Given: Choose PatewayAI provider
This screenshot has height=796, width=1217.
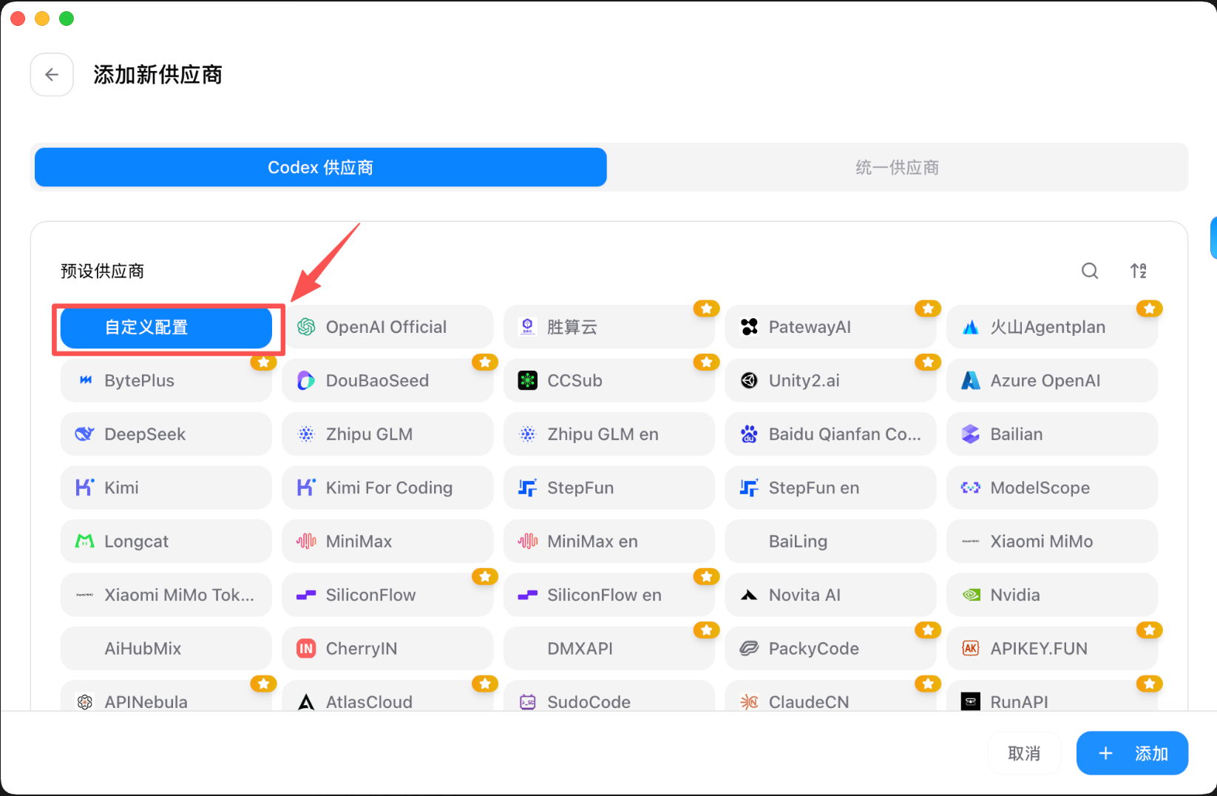Looking at the screenshot, I should point(830,327).
